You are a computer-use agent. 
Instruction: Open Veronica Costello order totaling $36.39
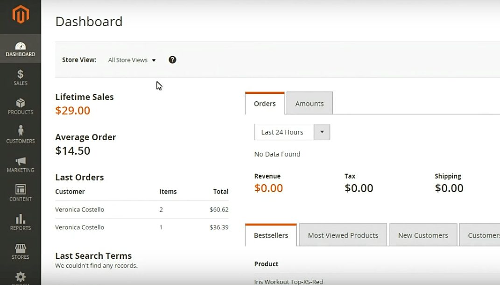pyautogui.click(x=142, y=227)
